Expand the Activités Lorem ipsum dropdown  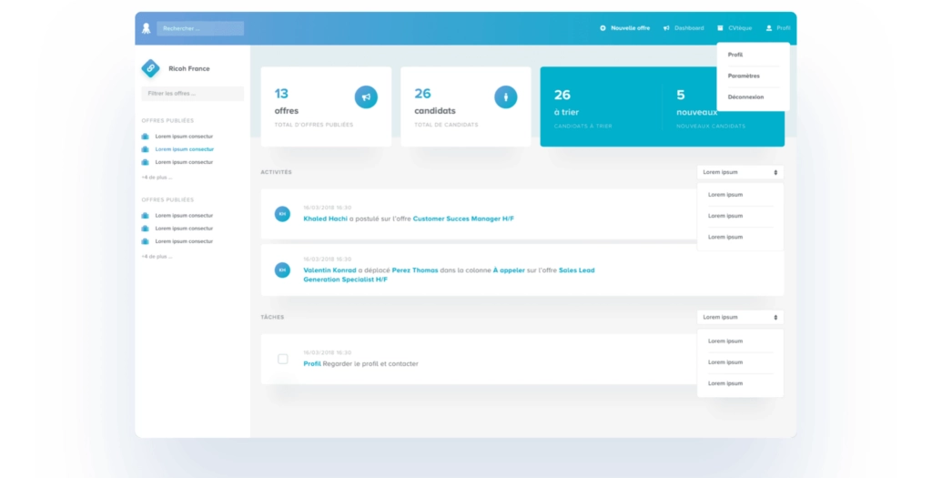click(740, 172)
